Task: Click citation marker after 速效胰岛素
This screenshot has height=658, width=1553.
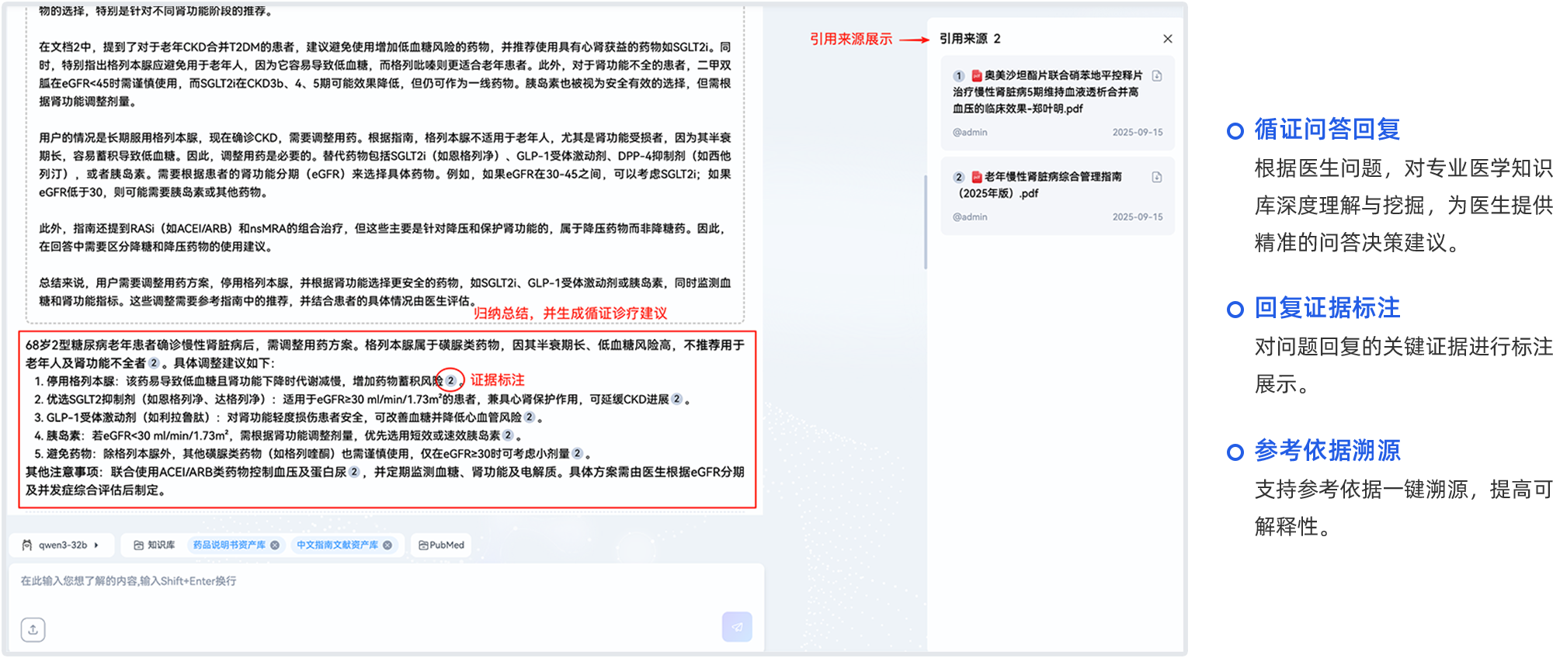Action: (508, 435)
